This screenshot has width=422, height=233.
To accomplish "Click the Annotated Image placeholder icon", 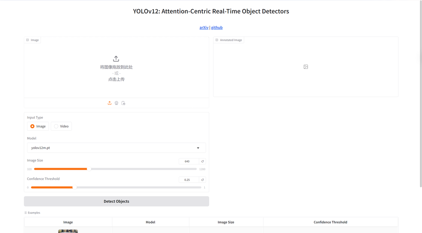I will [x=306, y=67].
